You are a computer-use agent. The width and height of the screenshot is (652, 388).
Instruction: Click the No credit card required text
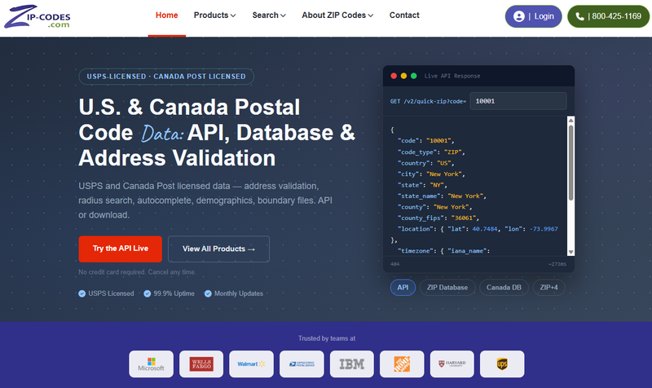coord(137,272)
